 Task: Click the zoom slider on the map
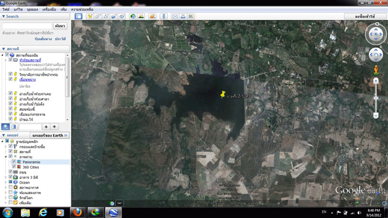376,98
